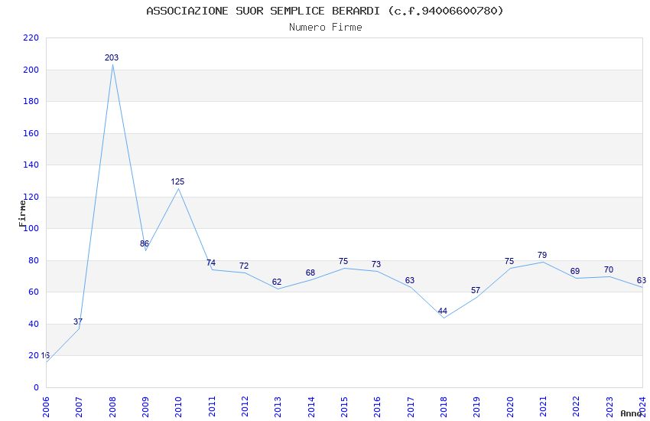
Task: Click the Anno axis title
Action: (x=631, y=413)
